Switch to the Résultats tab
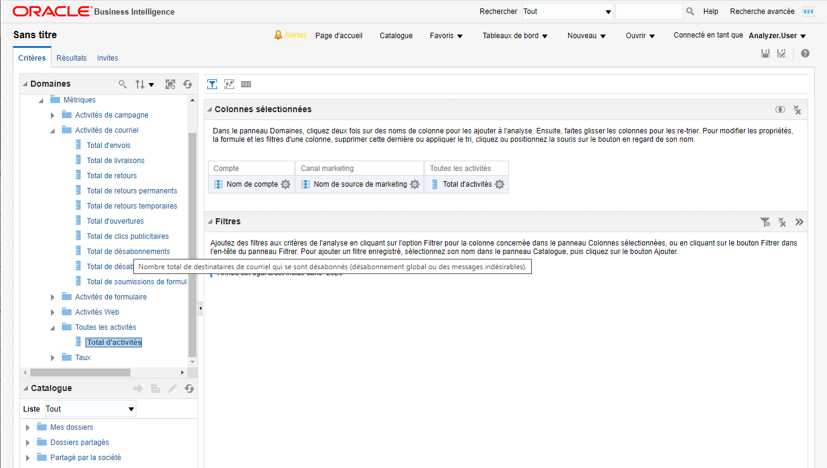Image resolution: width=827 pixels, height=468 pixels. (x=72, y=58)
